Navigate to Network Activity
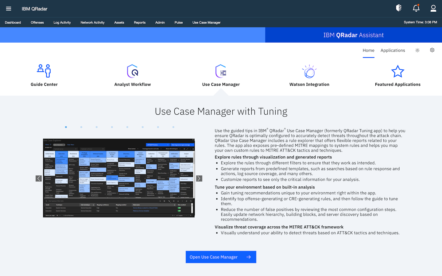Viewport: 442px width, 276px height. click(92, 22)
